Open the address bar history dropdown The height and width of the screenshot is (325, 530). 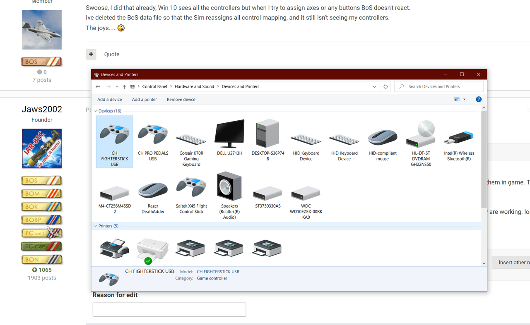(x=375, y=87)
